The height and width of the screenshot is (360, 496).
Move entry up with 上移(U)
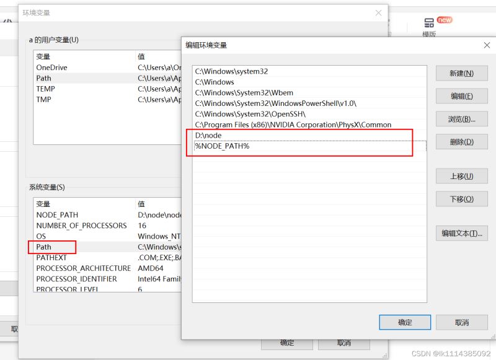pos(461,176)
